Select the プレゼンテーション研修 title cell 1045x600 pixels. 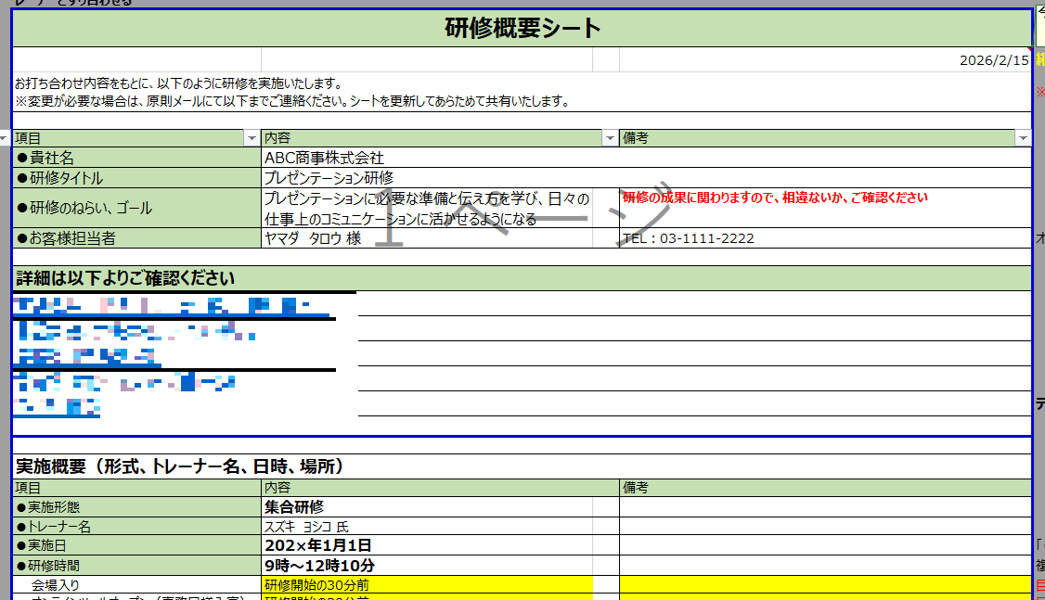click(x=329, y=177)
